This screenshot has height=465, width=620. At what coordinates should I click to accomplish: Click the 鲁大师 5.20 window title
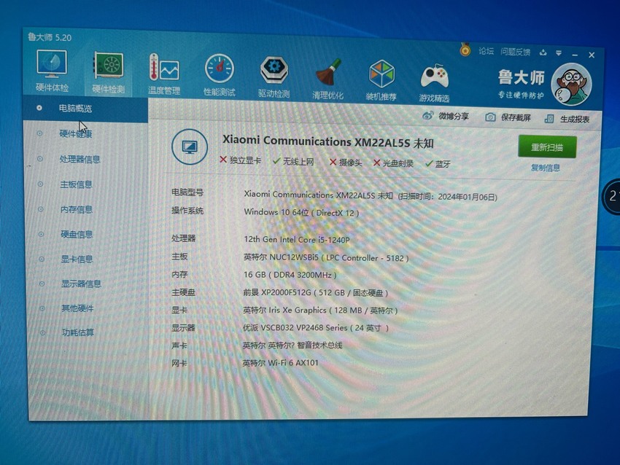tap(50, 37)
